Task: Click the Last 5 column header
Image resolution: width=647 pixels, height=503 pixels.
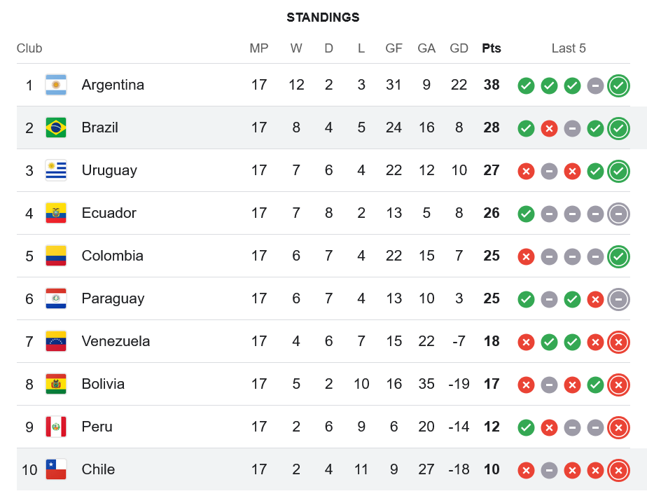Action: click(x=569, y=48)
